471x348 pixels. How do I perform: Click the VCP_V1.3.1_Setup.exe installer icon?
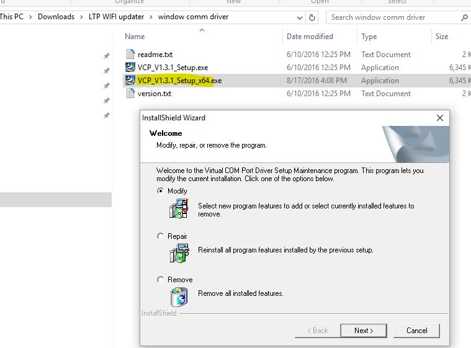tap(130, 67)
